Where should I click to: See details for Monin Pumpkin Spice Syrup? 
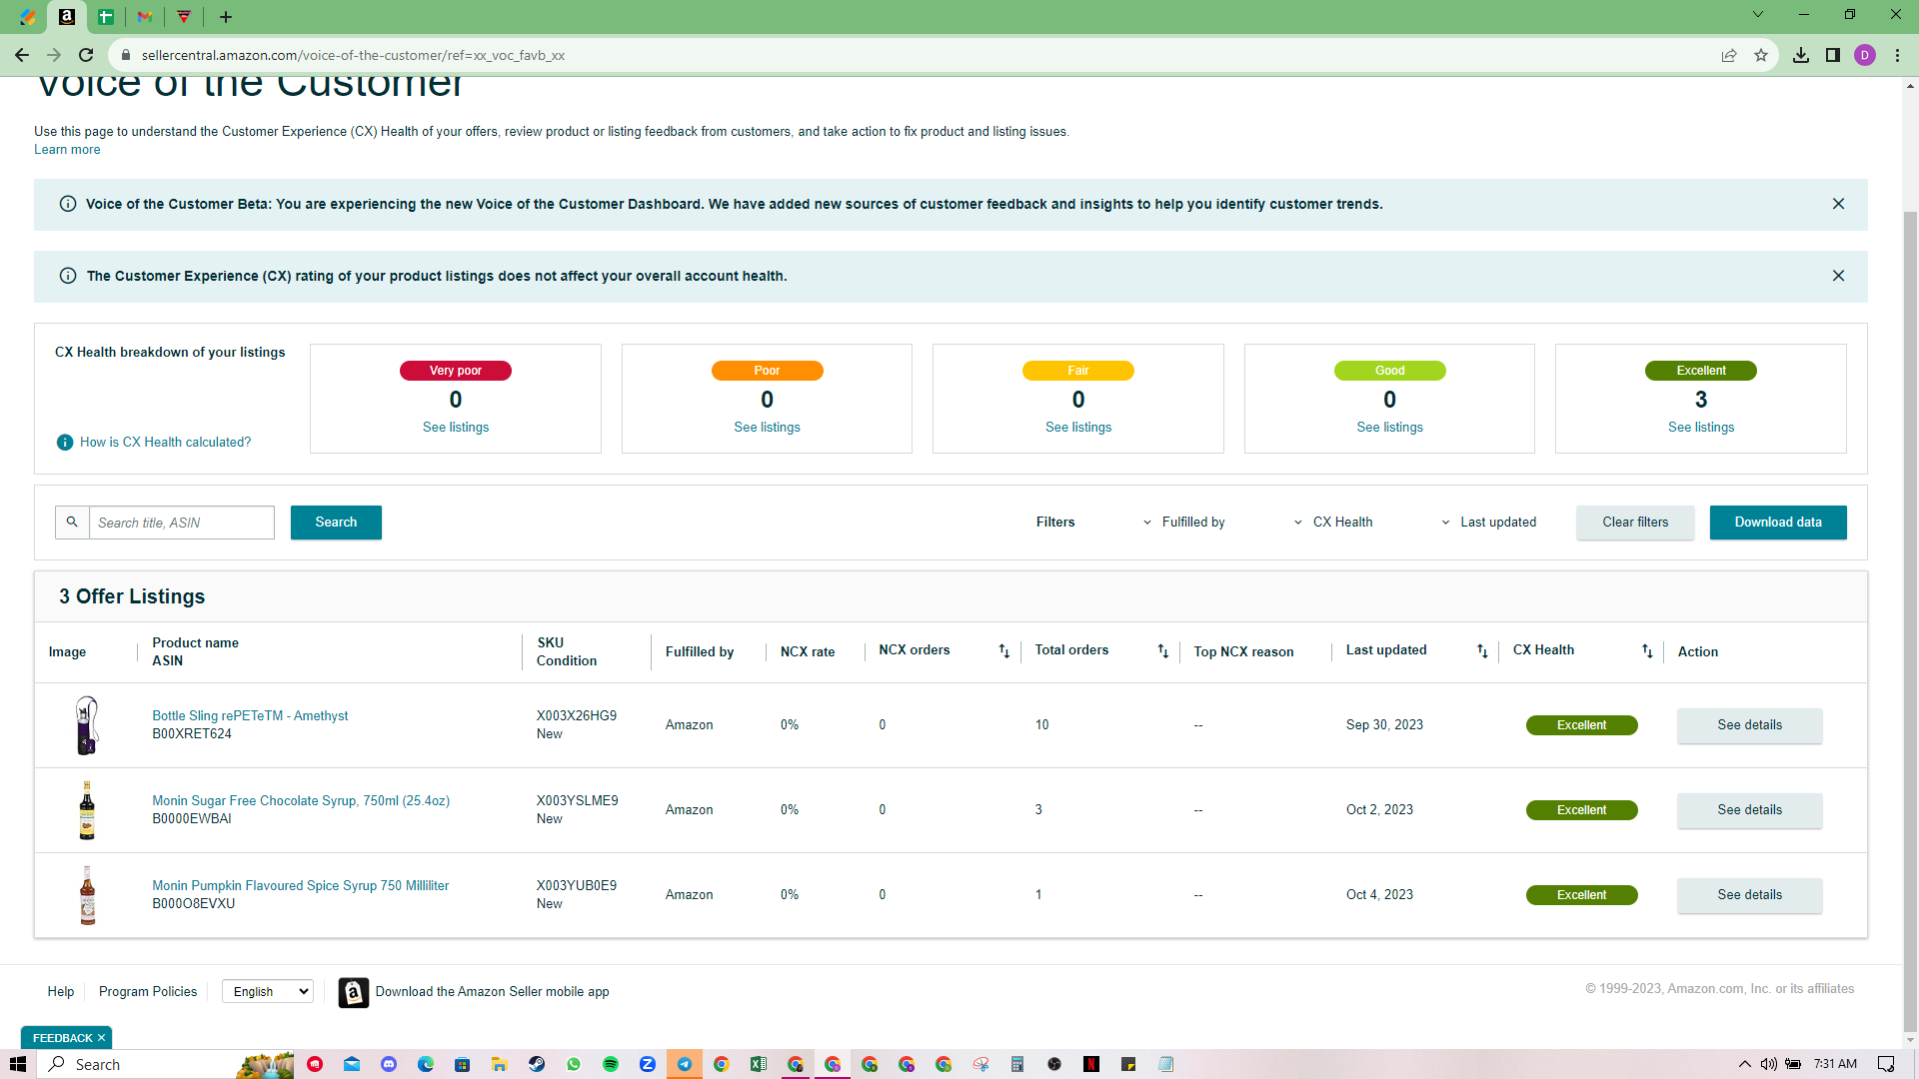click(x=1750, y=895)
